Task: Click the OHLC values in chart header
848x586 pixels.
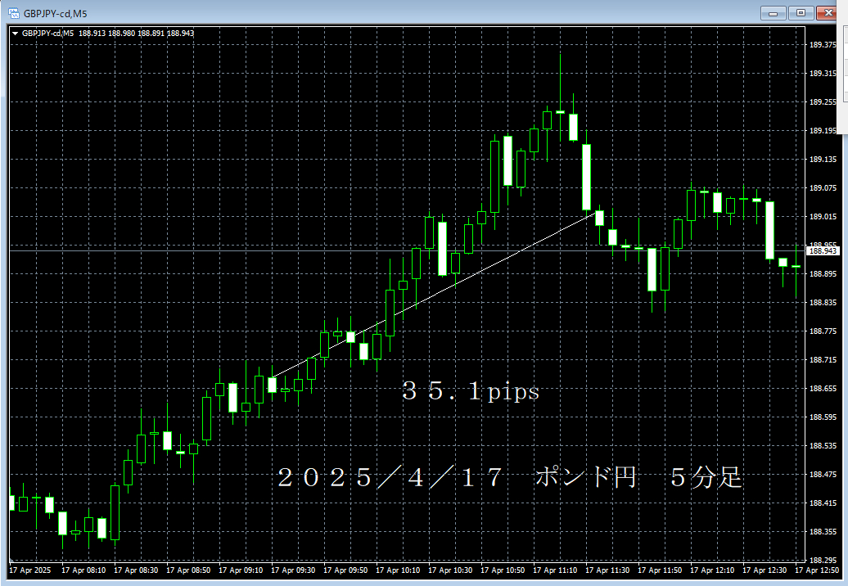Action: click(x=136, y=34)
